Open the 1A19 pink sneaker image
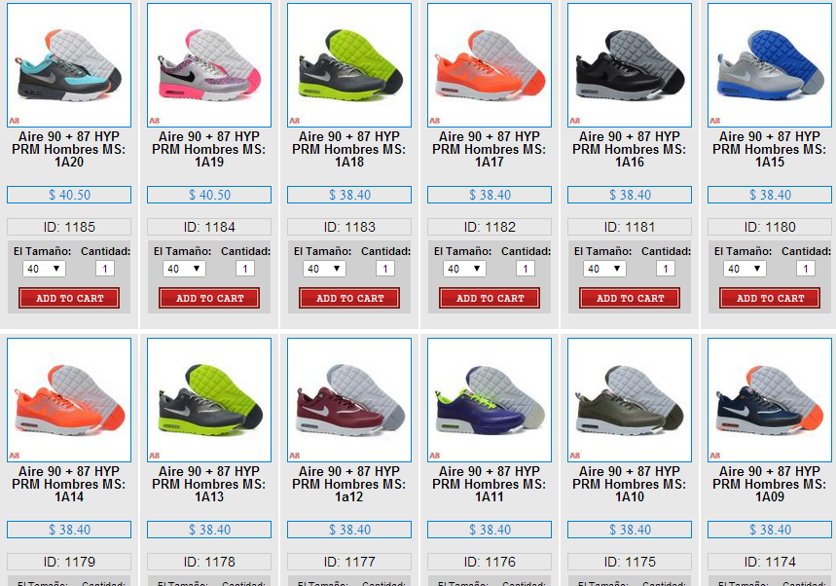Screen dimensions: 836x586 209,65
